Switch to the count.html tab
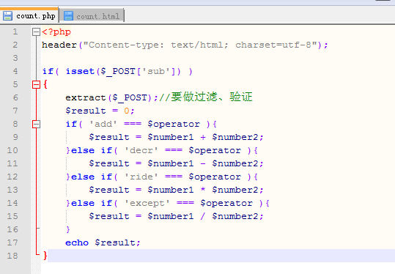 click(92, 16)
